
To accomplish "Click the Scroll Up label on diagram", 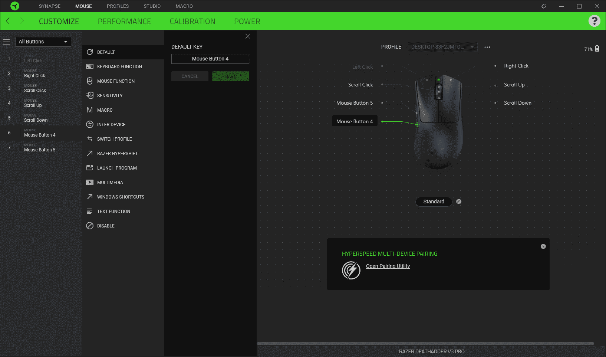I will [x=514, y=85].
